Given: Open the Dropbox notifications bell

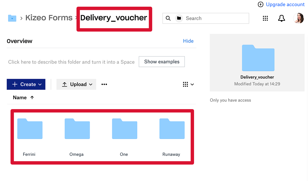Looking at the screenshot, I should pyautogui.click(x=281, y=18).
